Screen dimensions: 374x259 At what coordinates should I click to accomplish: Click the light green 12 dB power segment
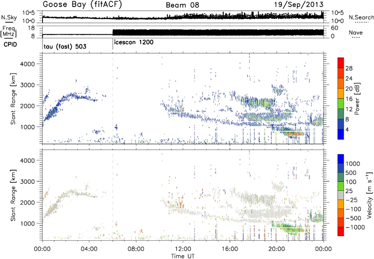[x=341, y=104]
